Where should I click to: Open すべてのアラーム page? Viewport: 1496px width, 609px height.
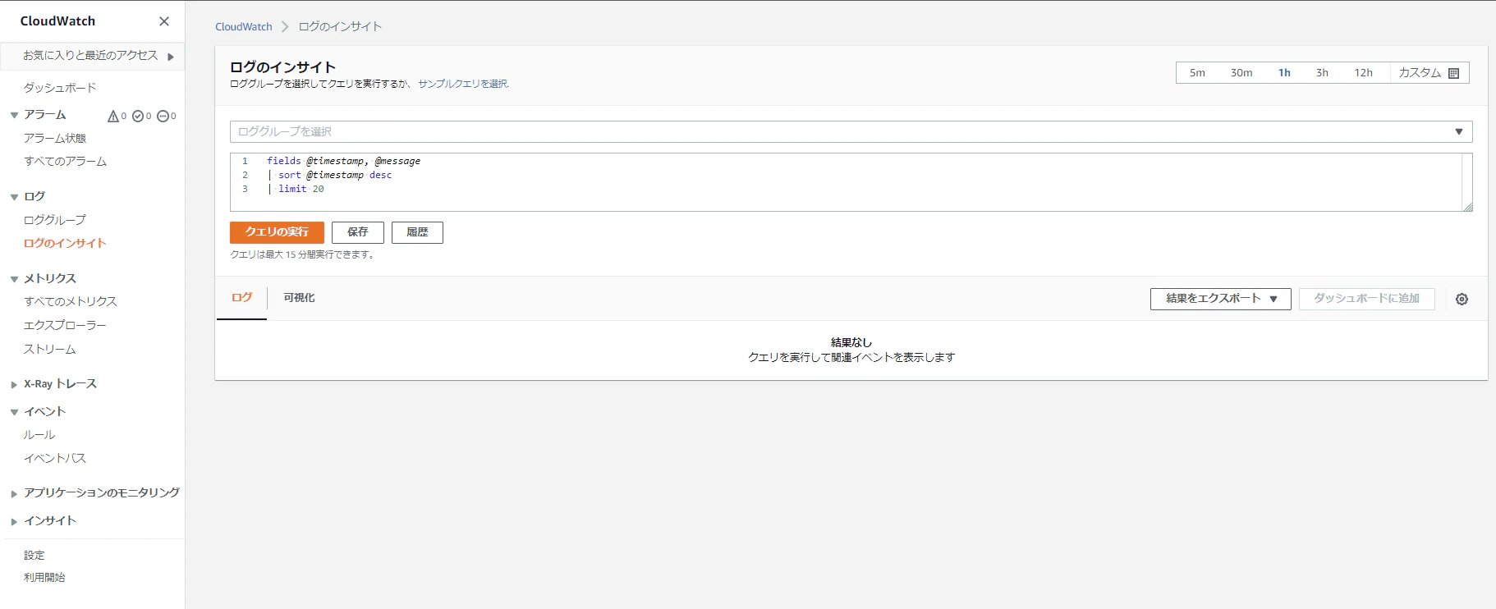tap(66, 162)
